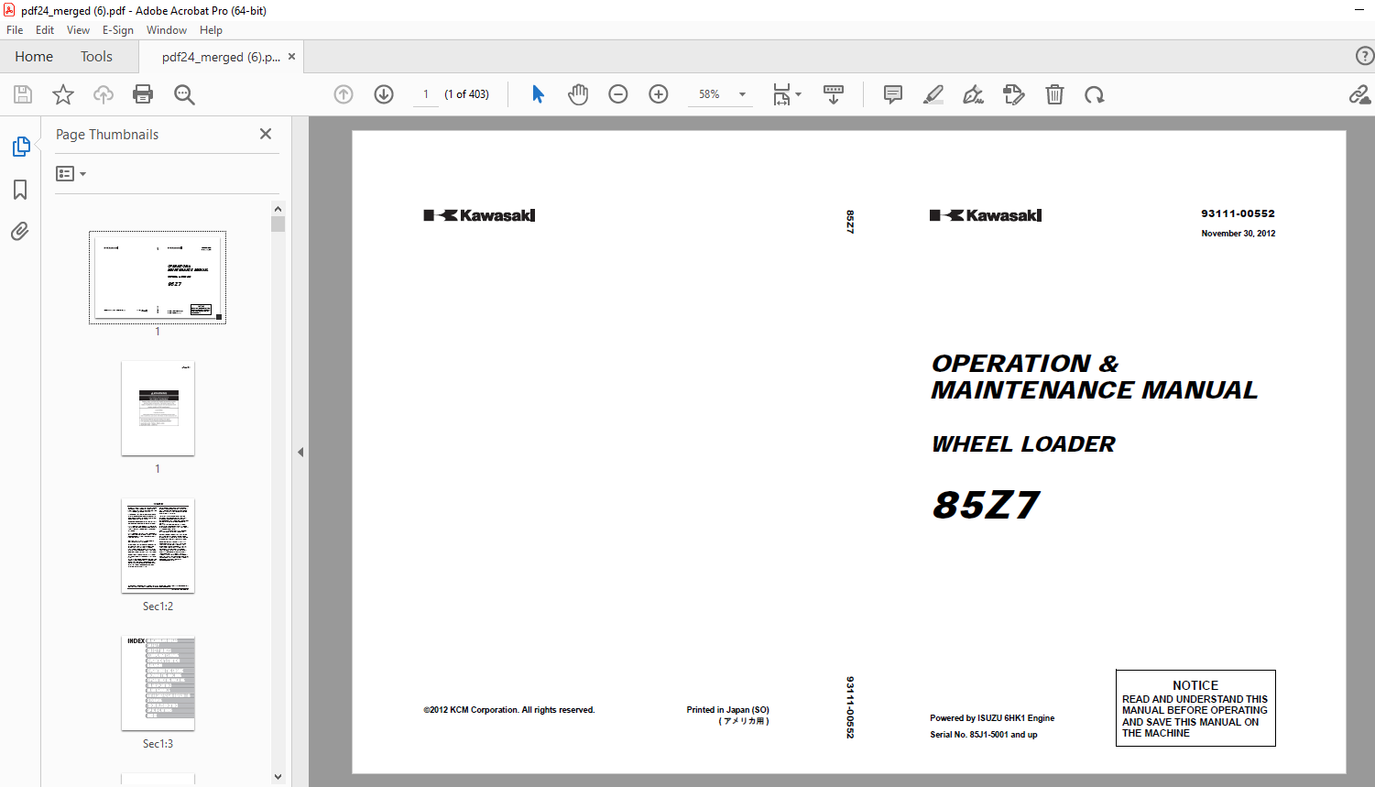Click the Printed in Japan (SO) text
This screenshot has width=1375, height=787.
coord(728,710)
